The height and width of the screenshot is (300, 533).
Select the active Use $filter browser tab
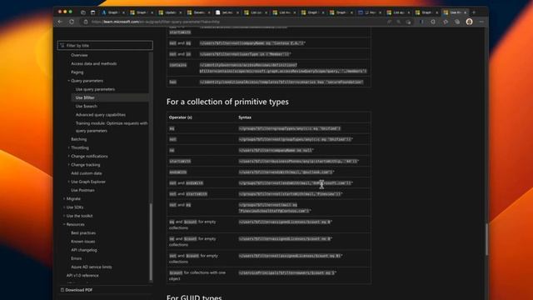point(455,12)
